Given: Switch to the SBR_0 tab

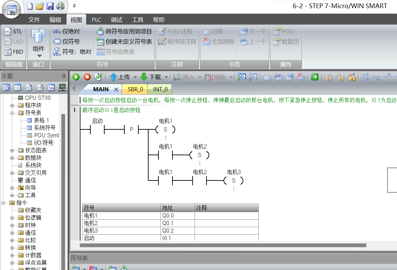Looking at the screenshot, I should point(134,89).
